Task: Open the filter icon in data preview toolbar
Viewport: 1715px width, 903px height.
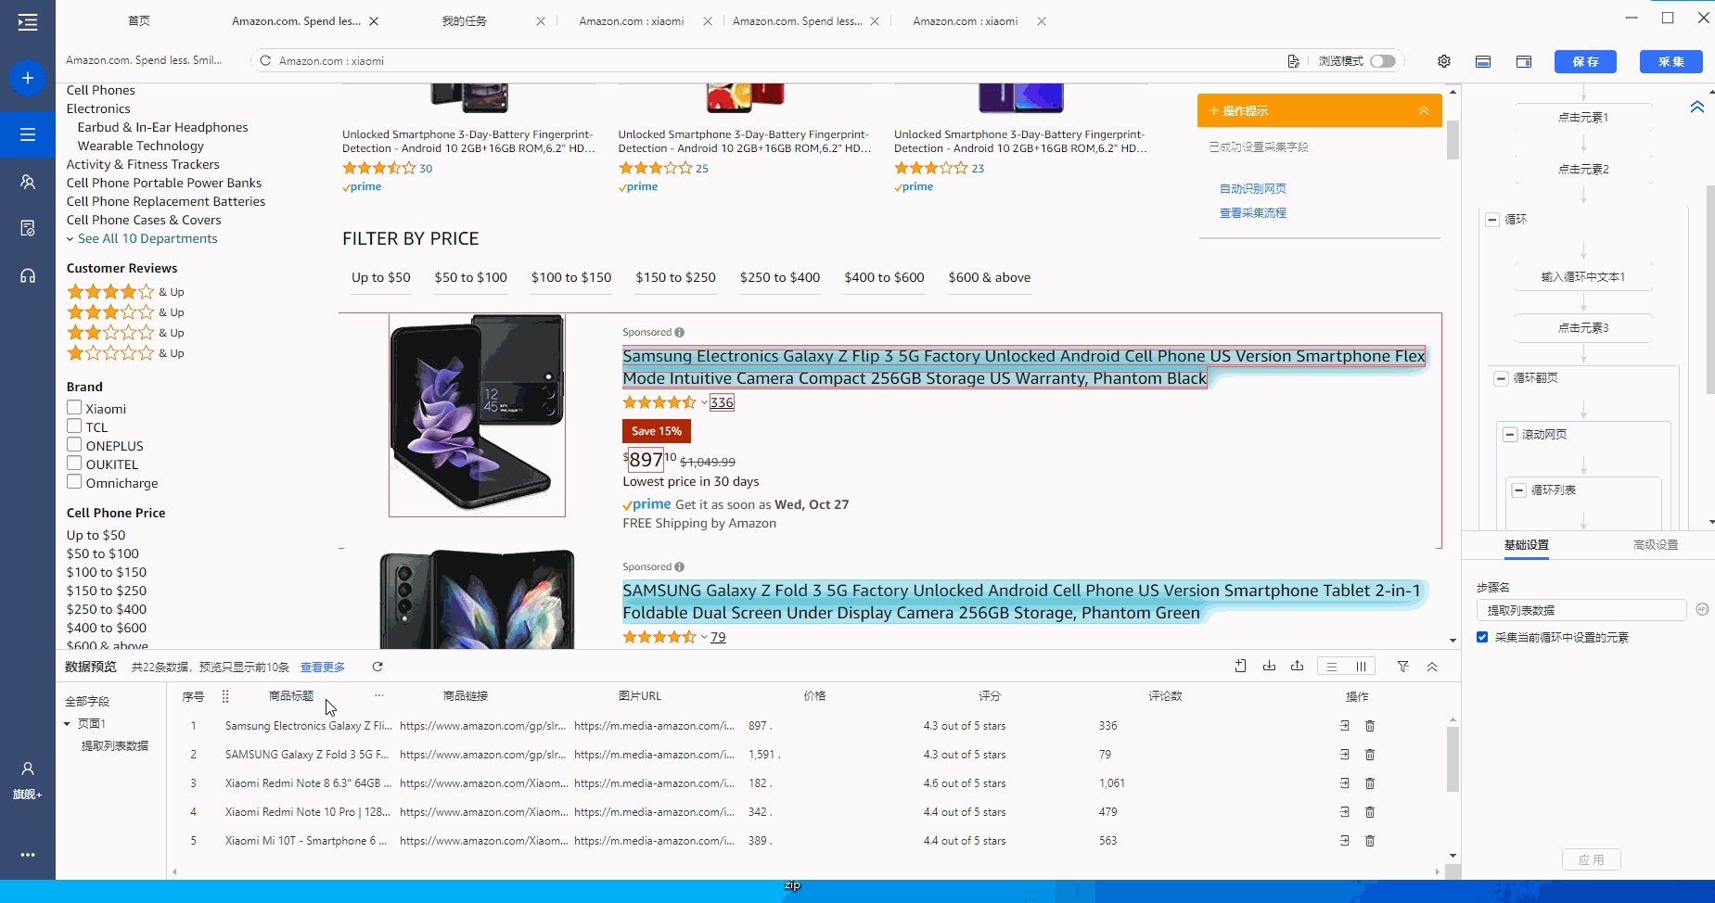Action: point(1403,667)
